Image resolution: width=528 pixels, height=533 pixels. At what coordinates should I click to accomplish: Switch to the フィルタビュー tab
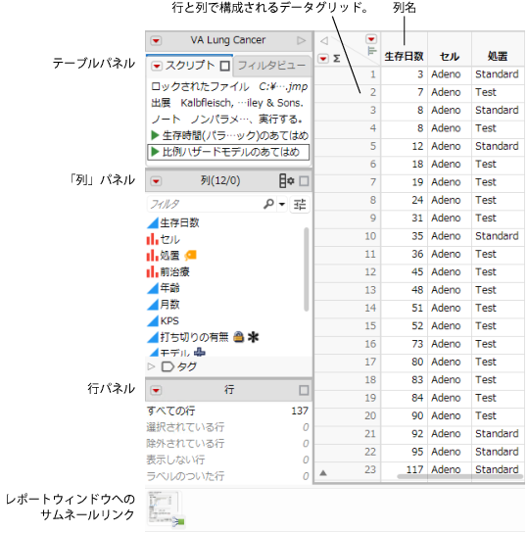click(271, 66)
